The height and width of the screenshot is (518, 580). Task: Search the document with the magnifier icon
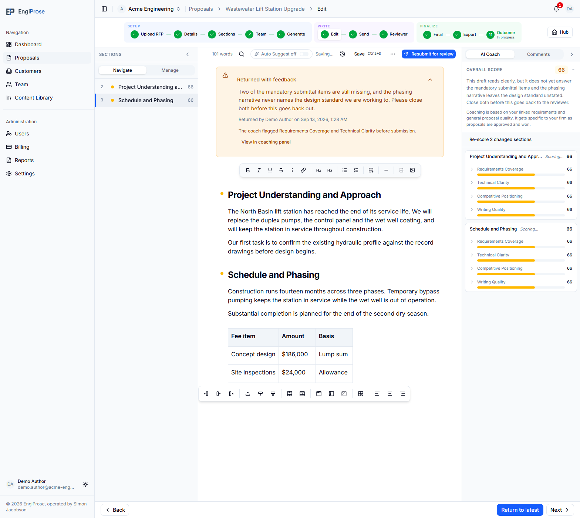pyautogui.click(x=242, y=54)
